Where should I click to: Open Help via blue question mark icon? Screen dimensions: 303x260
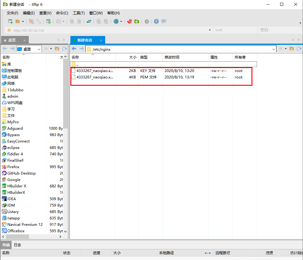[156, 21]
